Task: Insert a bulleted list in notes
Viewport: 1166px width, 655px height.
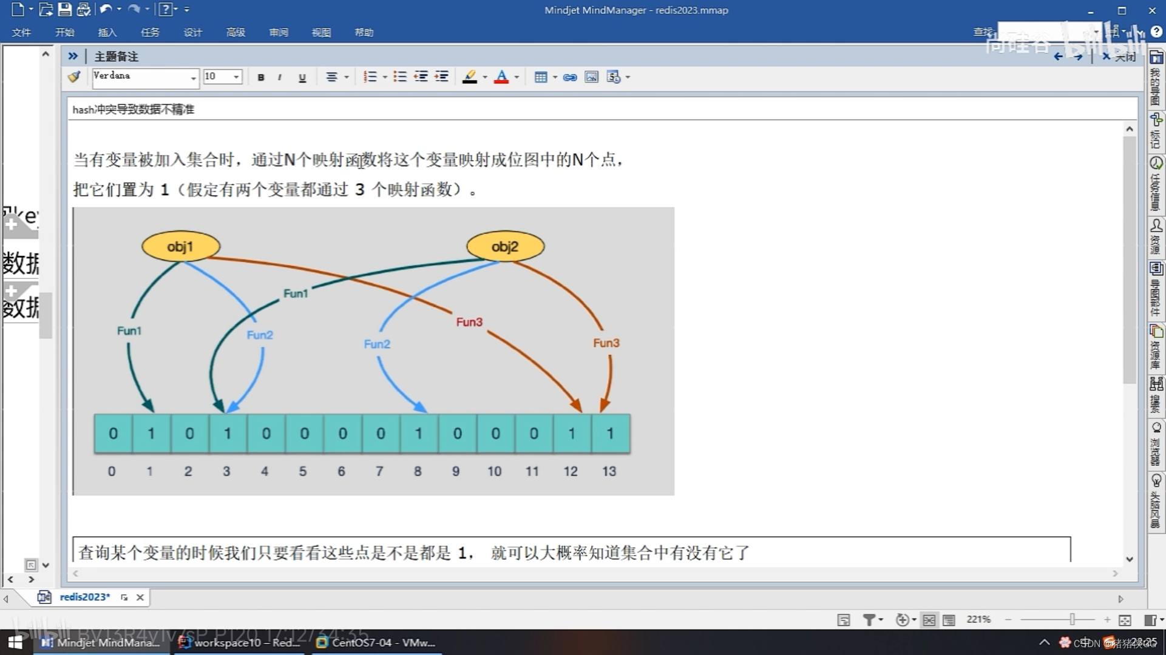Action: click(x=399, y=77)
